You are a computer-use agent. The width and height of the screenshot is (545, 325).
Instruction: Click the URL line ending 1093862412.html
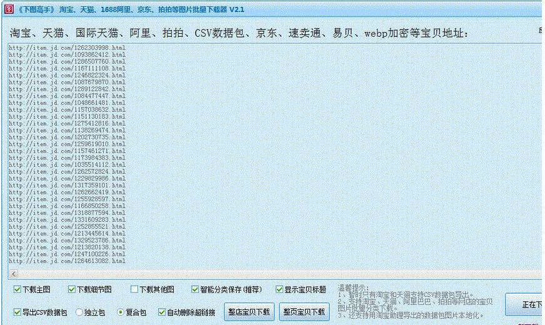coord(67,54)
